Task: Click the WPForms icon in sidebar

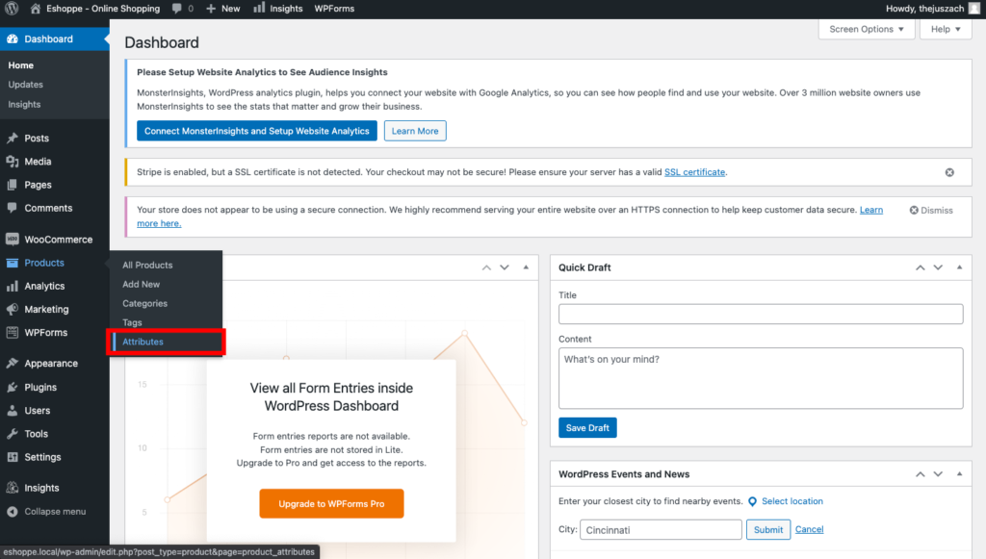Action: click(x=12, y=332)
